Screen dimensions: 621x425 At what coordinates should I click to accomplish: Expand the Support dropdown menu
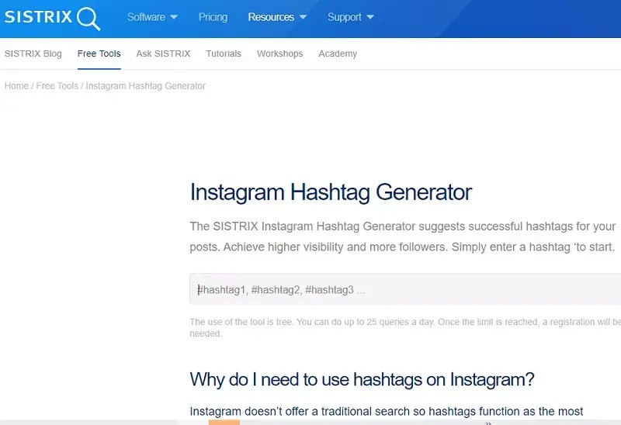[x=351, y=17]
